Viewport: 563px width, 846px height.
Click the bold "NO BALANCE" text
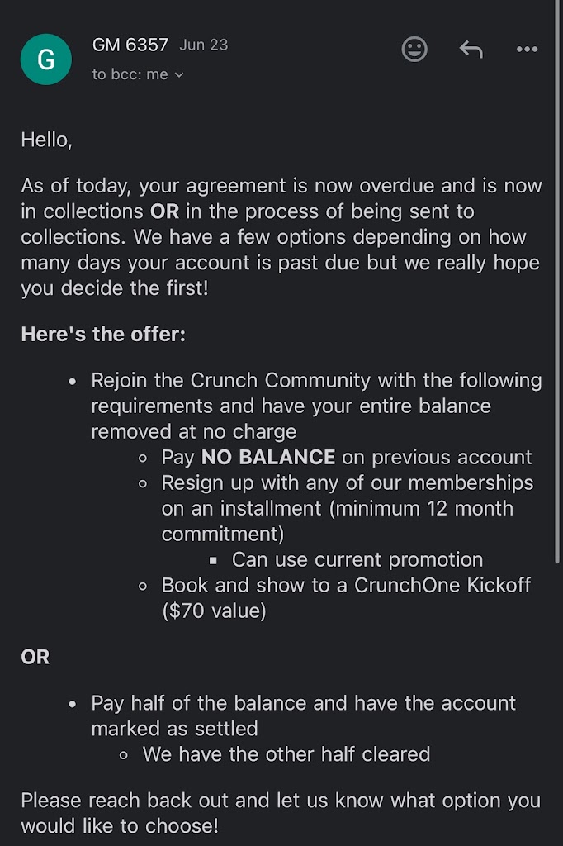(x=268, y=457)
